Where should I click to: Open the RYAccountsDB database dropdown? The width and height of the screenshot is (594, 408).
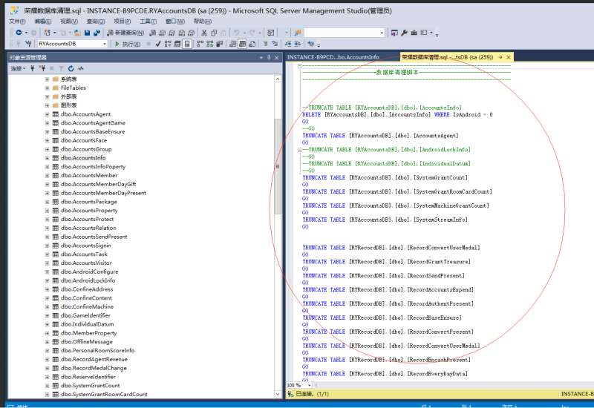point(105,44)
